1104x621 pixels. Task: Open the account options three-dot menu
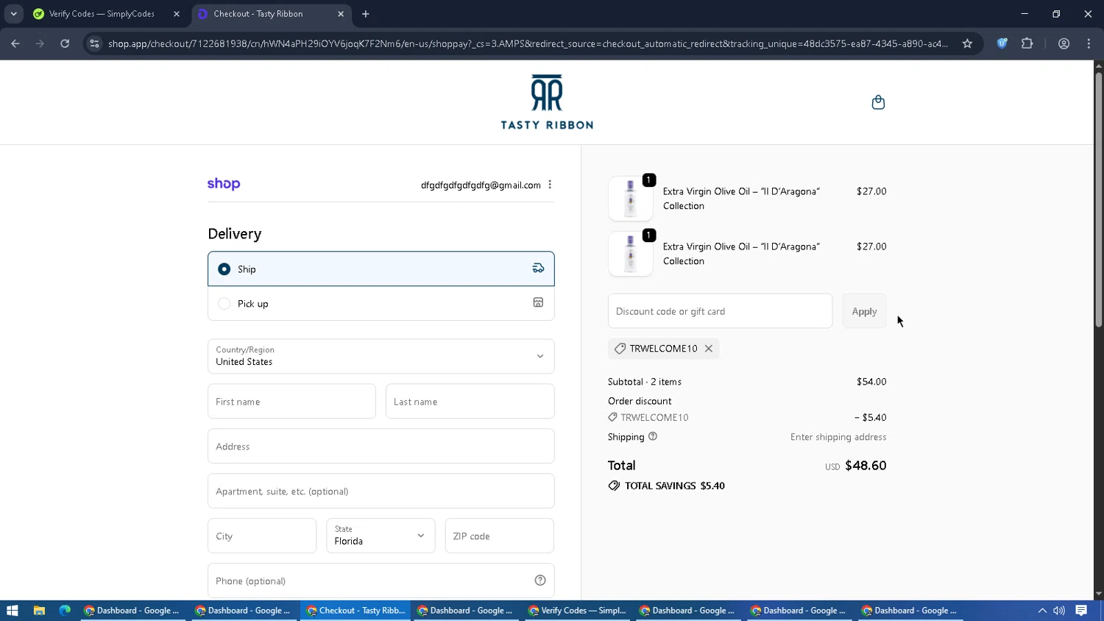pyautogui.click(x=550, y=185)
